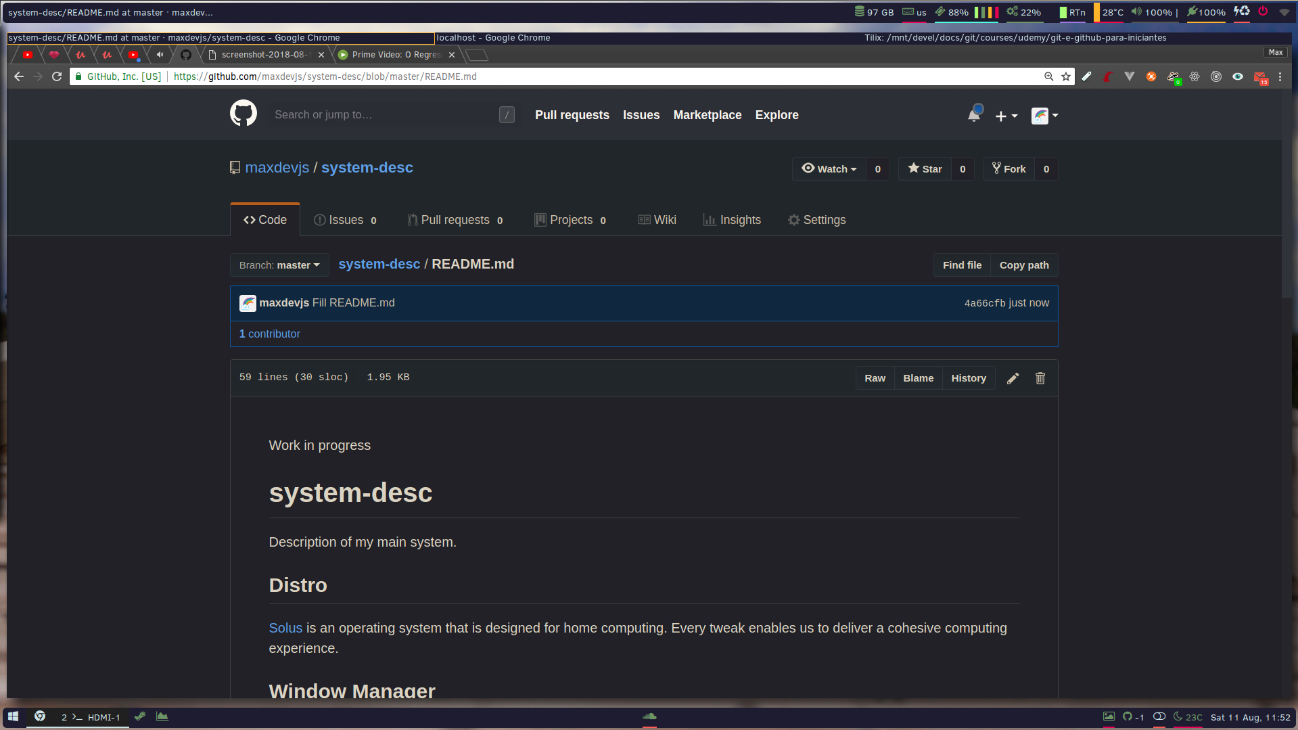Open Chrome three-dot menu
1298x730 pixels.
pyautogui.click(x=1280, y=76)
